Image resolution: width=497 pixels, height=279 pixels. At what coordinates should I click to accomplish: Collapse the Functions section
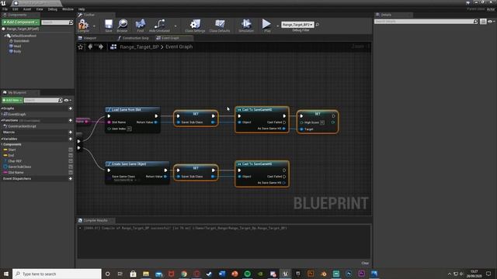point(2,120)
